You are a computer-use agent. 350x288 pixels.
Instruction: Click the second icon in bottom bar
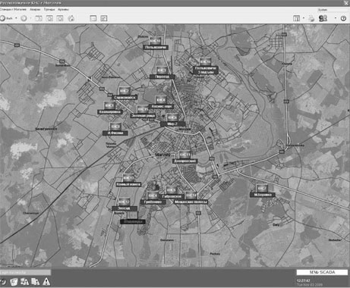click(x=14, y=281)
